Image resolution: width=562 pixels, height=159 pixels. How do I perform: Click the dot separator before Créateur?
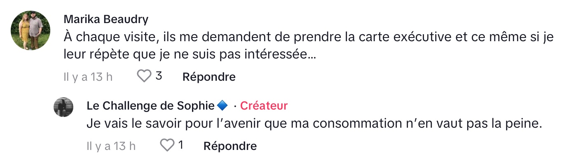click(x=235, y=106)
